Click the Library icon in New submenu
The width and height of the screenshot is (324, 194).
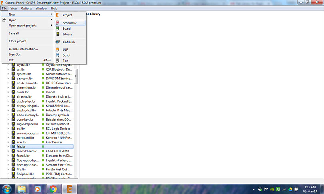click(58, 34)
